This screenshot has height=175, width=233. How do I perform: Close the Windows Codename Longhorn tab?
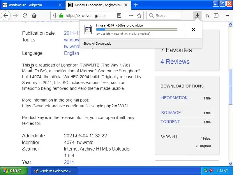(x=126, y=5)
